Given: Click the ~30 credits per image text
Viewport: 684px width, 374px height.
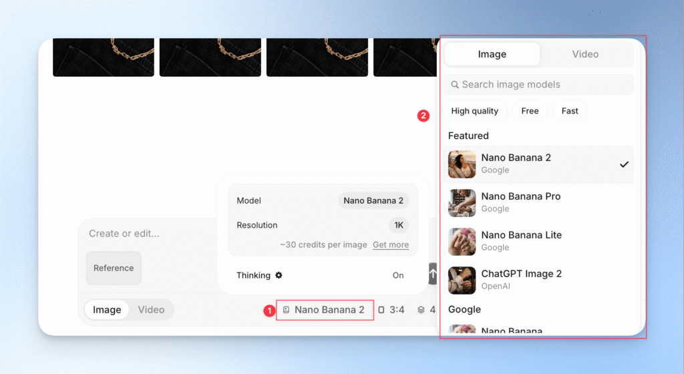Looking at the screenshot, I should pos(323,245).
